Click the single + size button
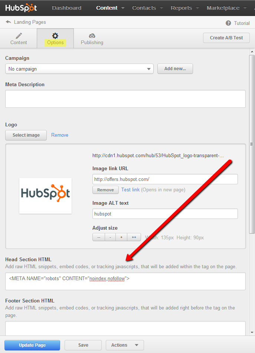 point(121,237)
